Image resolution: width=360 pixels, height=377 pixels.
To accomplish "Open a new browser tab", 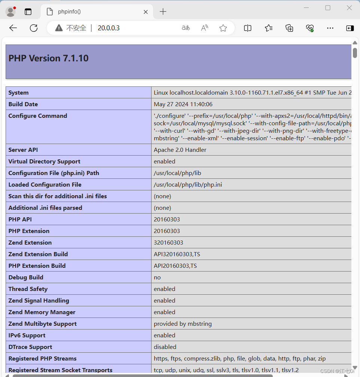I will click(x=163, y=12).
